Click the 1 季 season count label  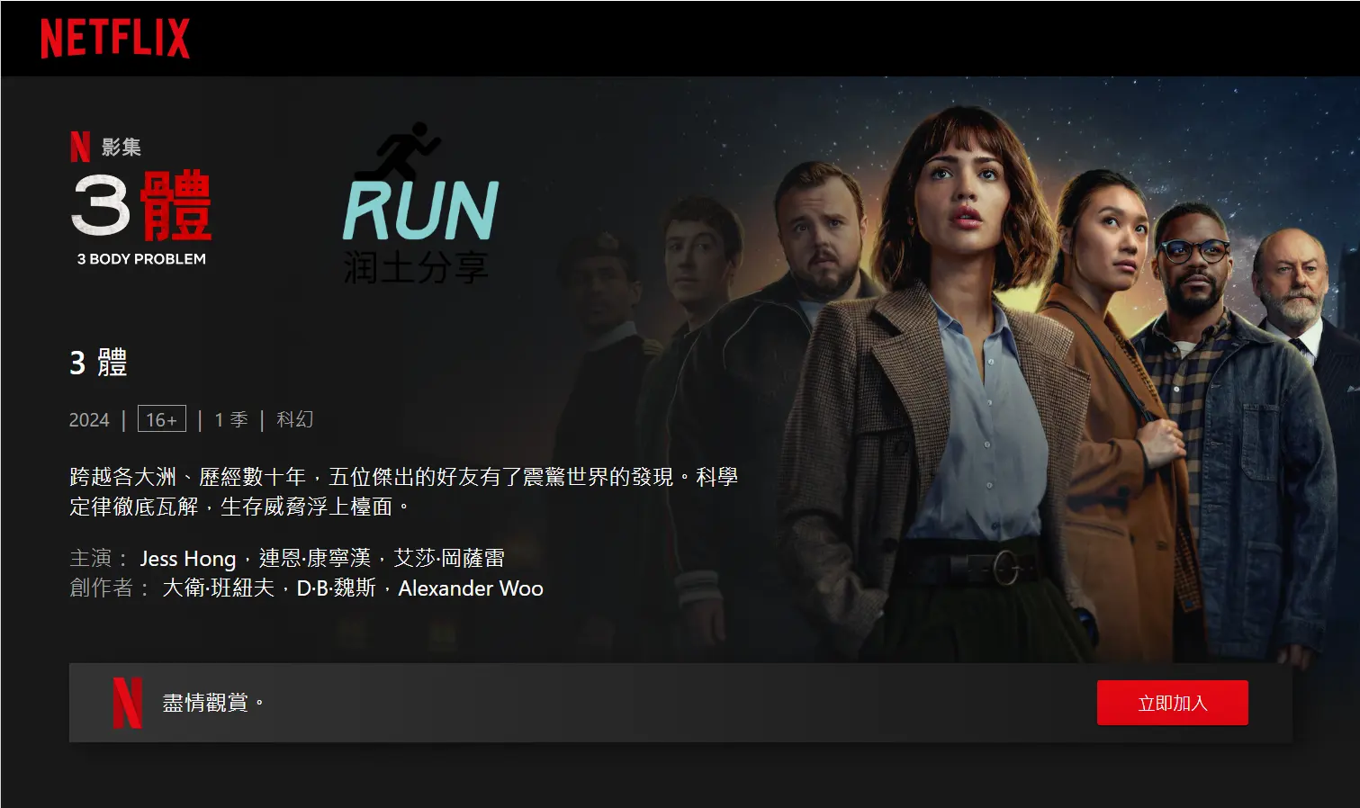point(231,419)
